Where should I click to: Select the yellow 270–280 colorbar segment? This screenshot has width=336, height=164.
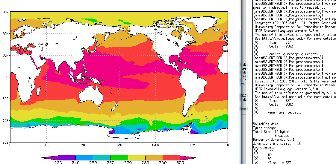click(x=137, y=157)
